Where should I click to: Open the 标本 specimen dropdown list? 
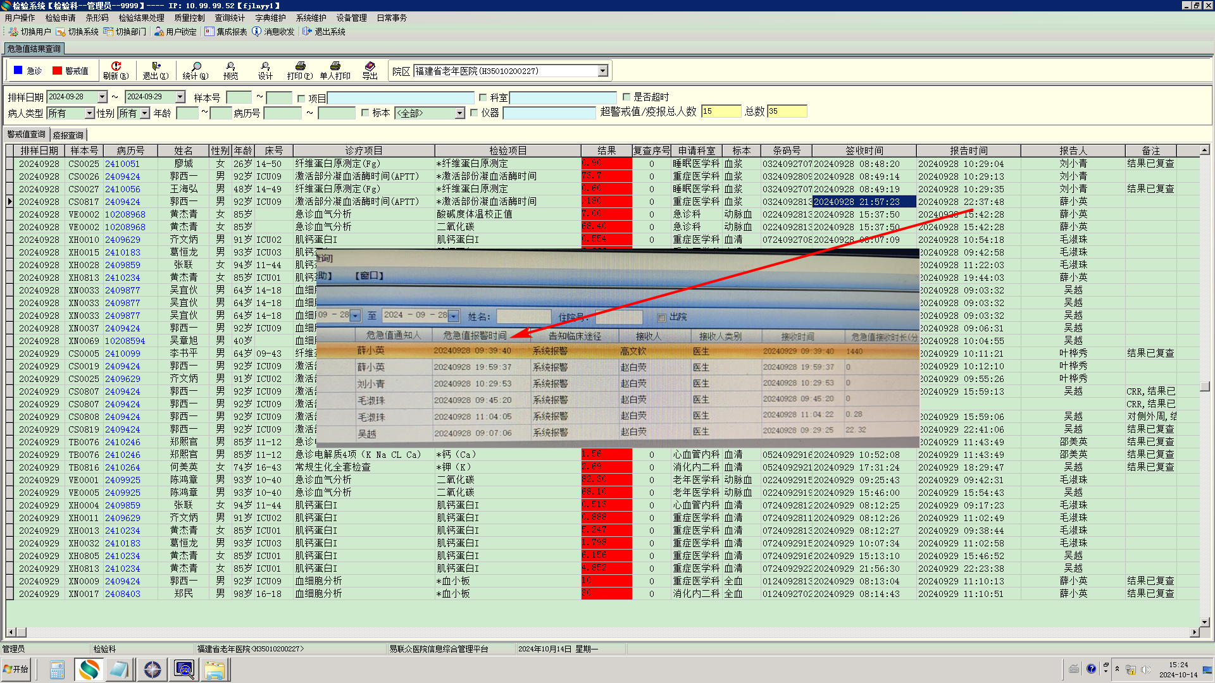(460, 113)
